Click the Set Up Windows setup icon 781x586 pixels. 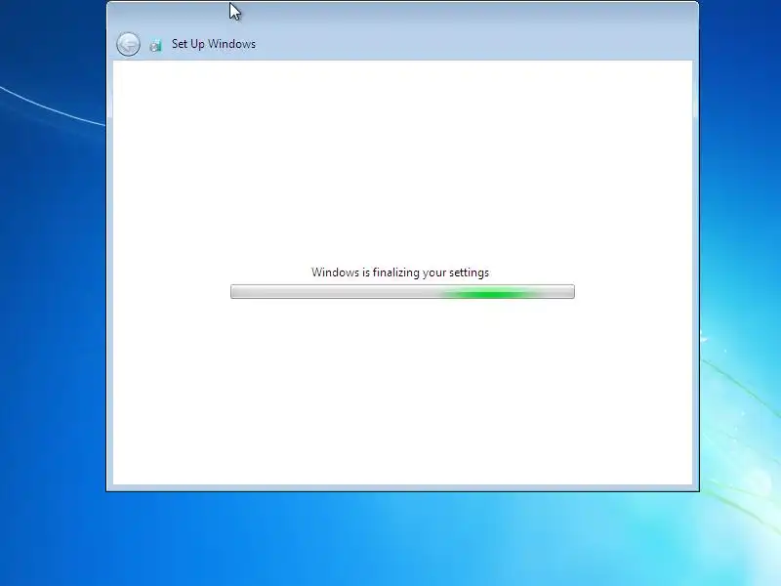156,46
